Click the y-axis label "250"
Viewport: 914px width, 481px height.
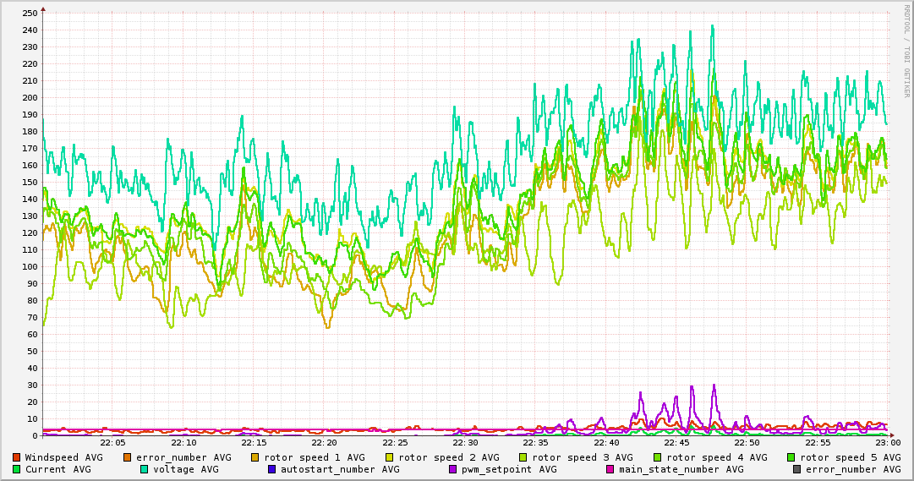[30, 13]
